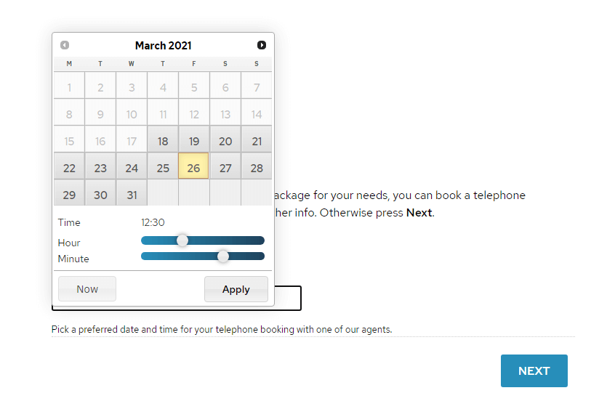Image resolution: width=607 pixels, height=409 pixels.
Task: Click the NEXT button
Action: (x=534, y=370)
